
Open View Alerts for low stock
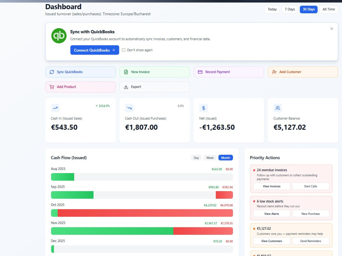(x=272, y=214)
